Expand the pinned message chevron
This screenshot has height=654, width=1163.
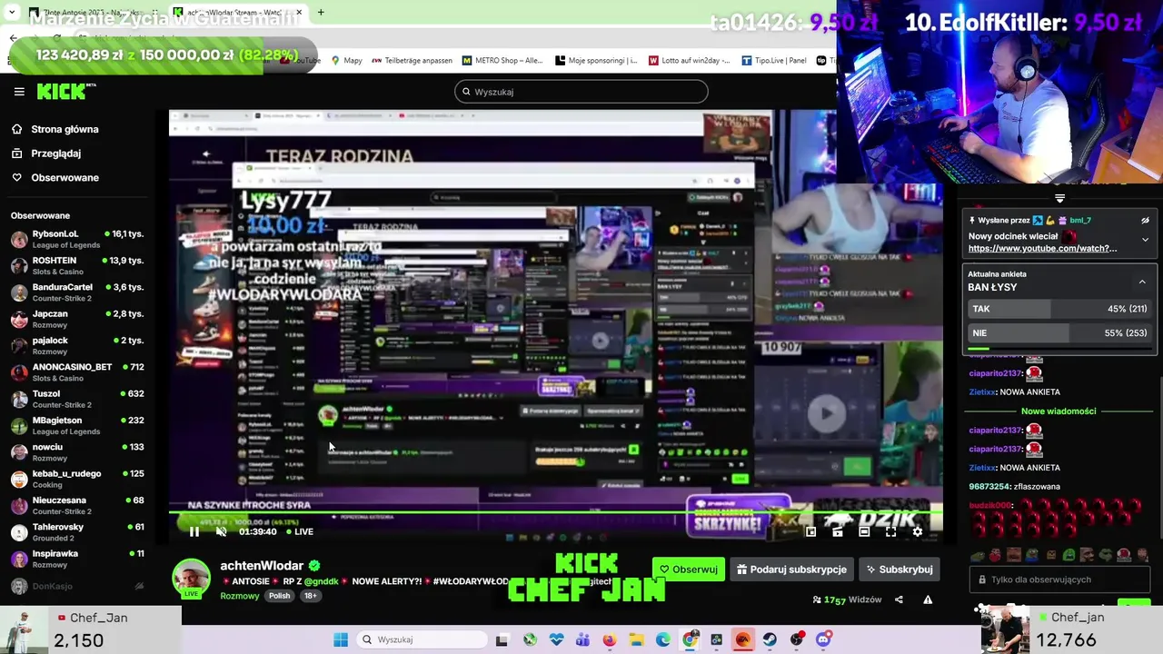1145,240
